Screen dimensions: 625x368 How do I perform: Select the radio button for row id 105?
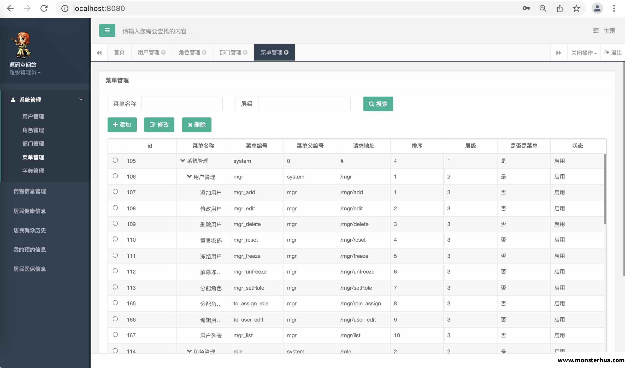coord(115,160)
